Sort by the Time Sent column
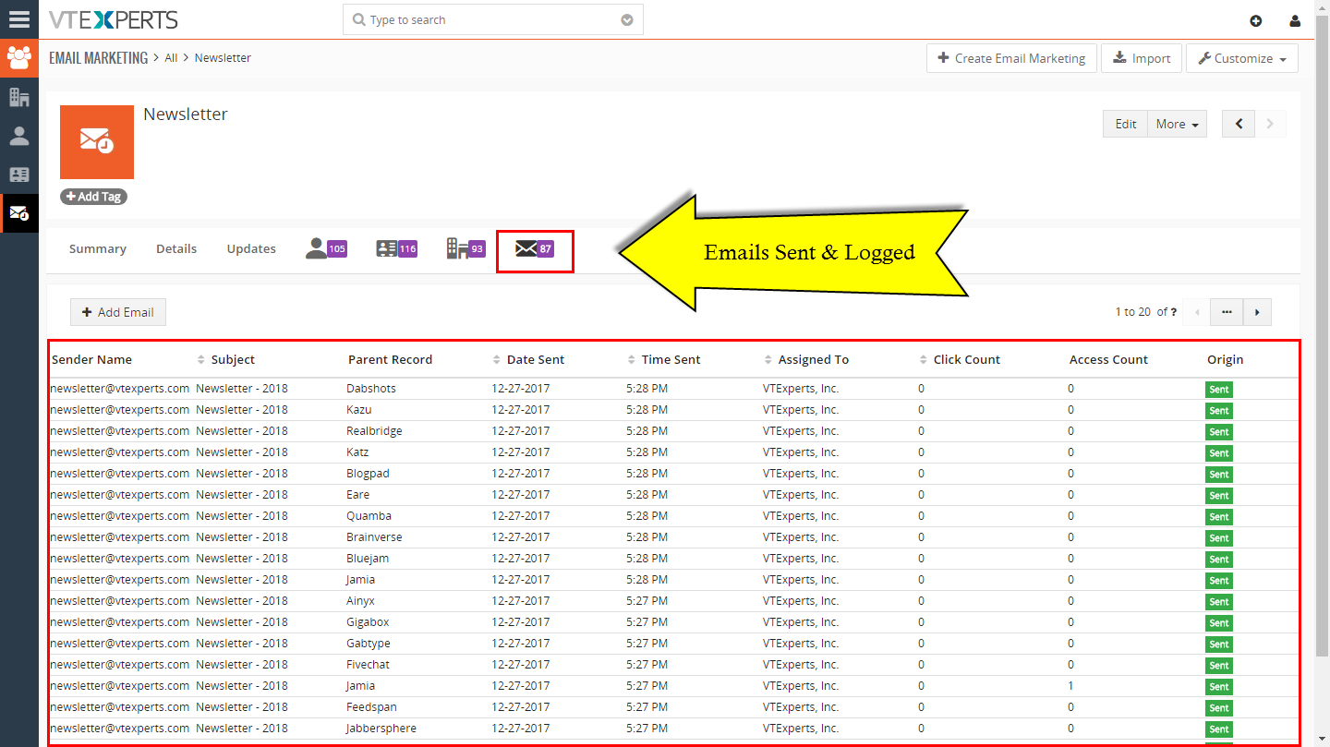 pyautogui.click(x=671, y=359)
